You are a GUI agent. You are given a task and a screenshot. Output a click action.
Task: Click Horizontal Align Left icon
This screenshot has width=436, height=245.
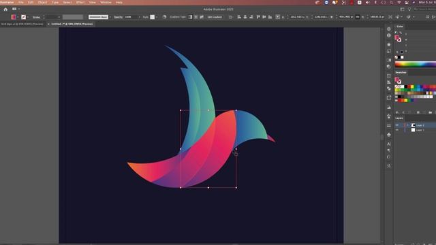click(x=239, y=17)
